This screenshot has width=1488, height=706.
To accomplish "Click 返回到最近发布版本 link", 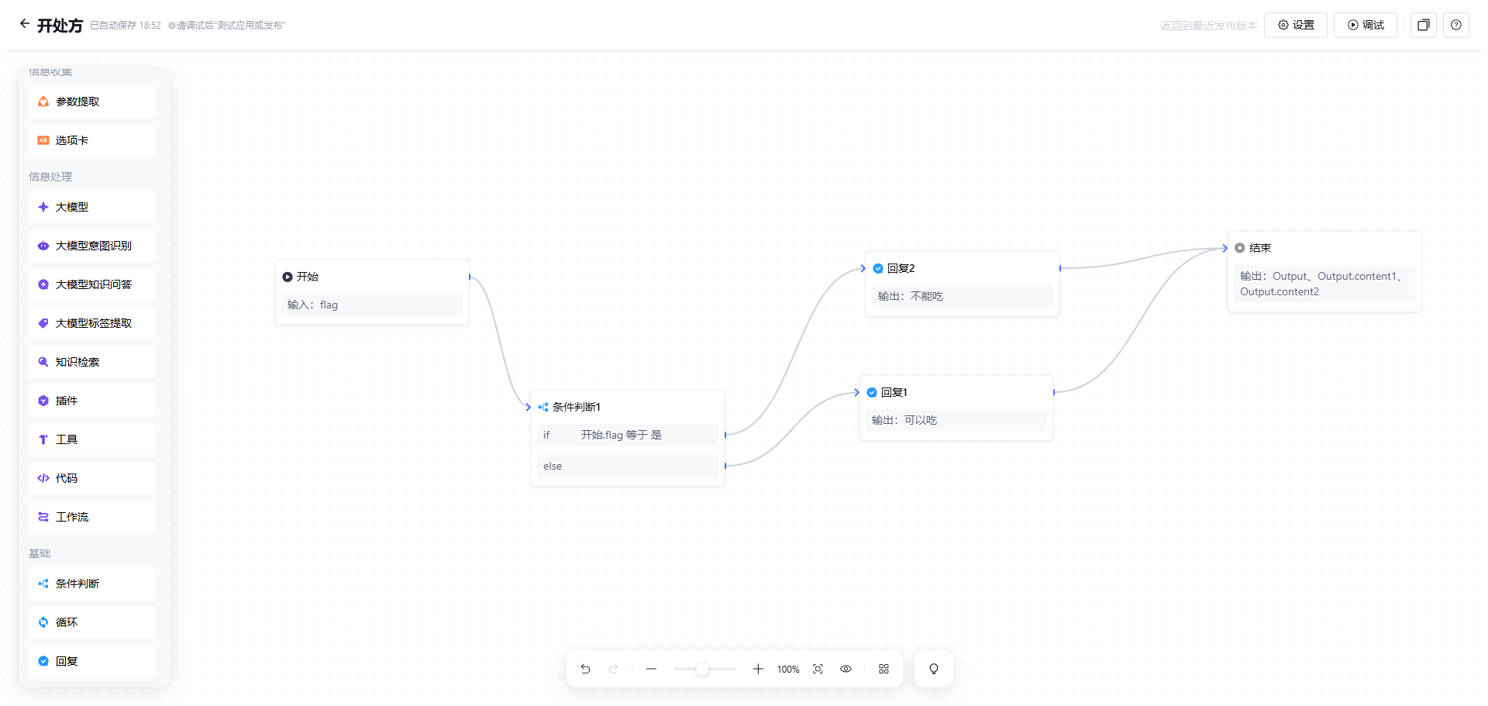I will (x=1208, y=26).
